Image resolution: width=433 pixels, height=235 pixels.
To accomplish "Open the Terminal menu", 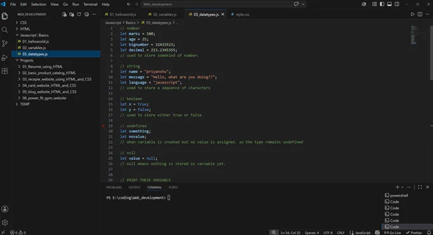I will click(90, 4).
